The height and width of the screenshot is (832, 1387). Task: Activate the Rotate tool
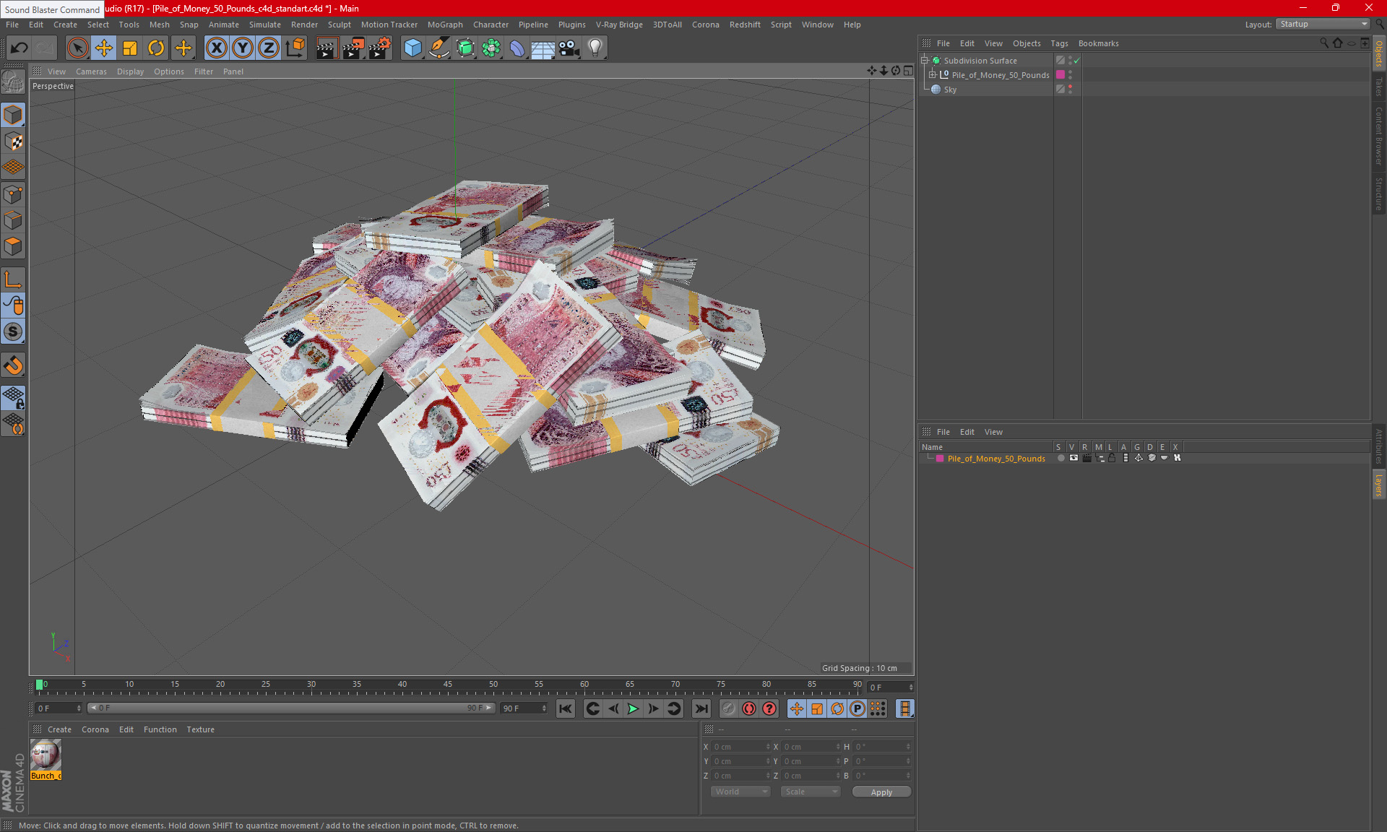(156, 48)
